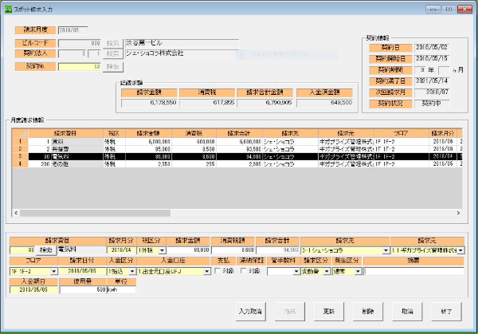This screenshot has height=334, width=478.
Task: Open the 税区分 dropdown showing 1外税
Action: click(163, 250)
